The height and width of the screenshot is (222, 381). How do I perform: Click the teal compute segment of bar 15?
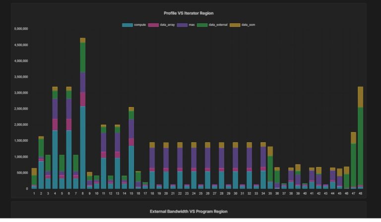point(131,167)
